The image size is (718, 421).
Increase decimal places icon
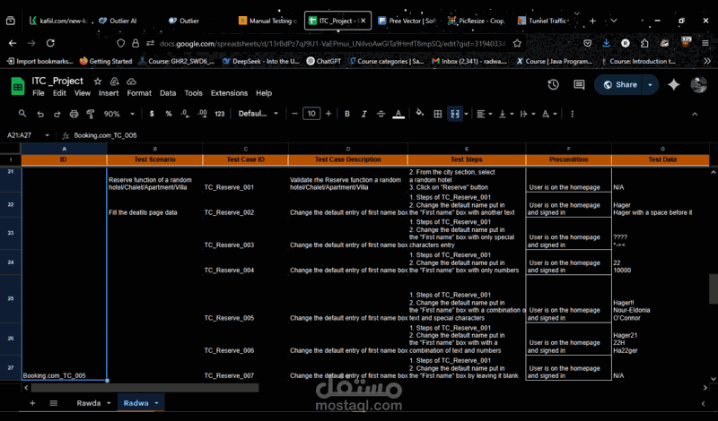point(203,114)
